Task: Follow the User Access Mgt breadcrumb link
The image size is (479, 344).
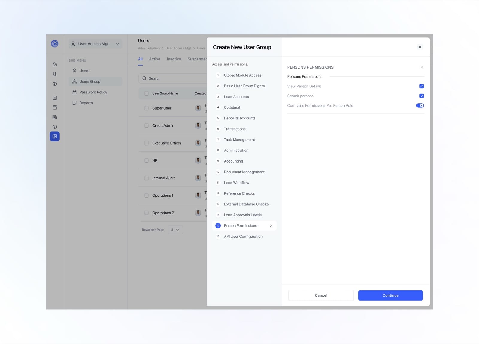Action: [x=178, y=48]
